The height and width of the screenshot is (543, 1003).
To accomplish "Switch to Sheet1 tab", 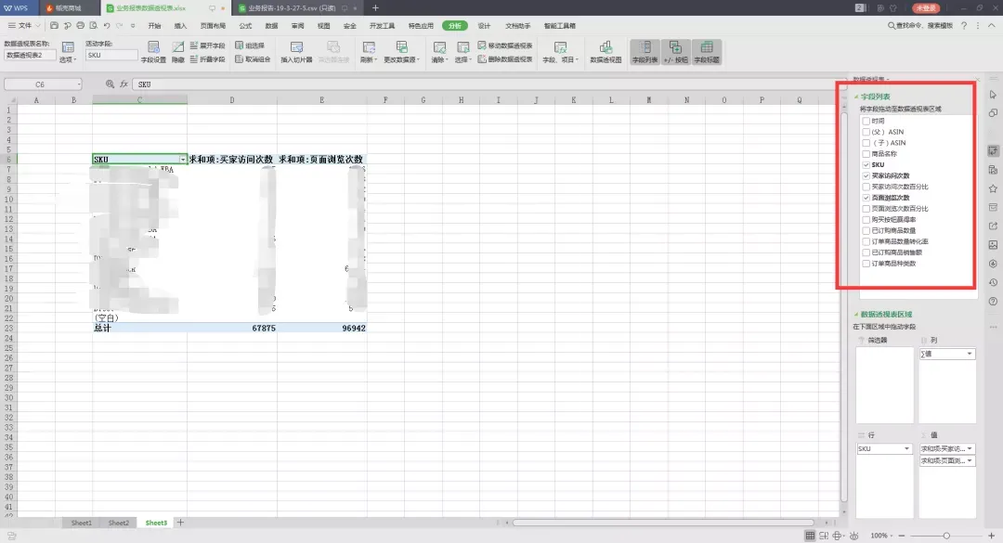I will pos(81,523).
